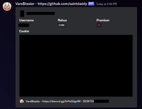Click the Cookie field label
Image resolution: width=142 pixels, height=109 pixels.
(24, 31)
